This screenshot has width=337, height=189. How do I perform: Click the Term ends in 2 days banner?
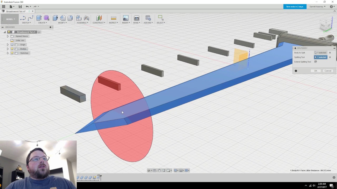[x=295, y=7]
